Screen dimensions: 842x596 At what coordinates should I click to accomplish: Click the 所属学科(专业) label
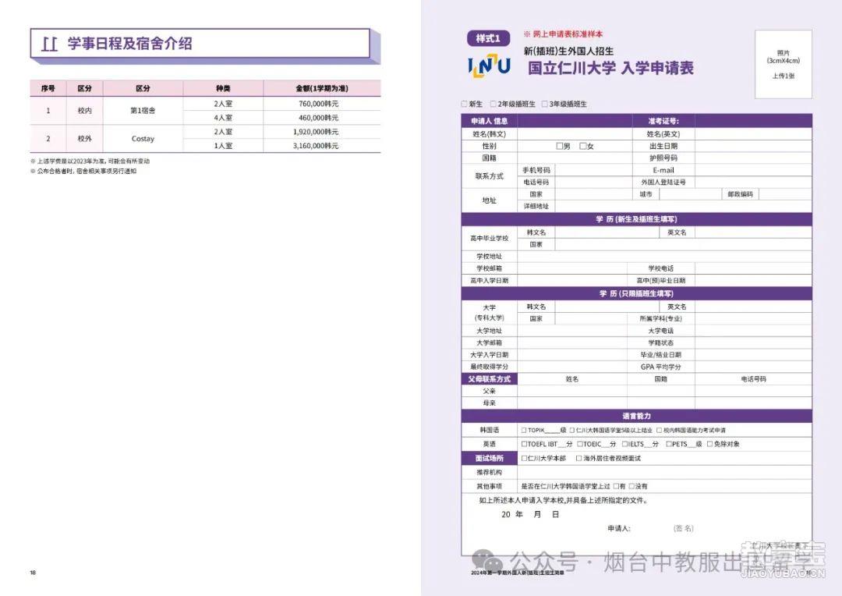[x=660, y=319]
